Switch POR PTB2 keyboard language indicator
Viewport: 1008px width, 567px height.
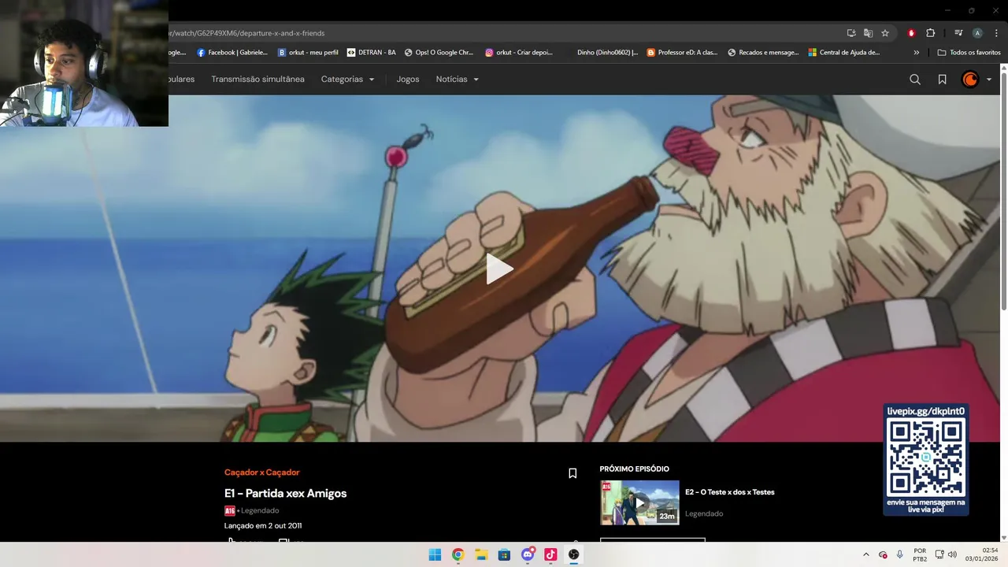[x=920, y=554]
